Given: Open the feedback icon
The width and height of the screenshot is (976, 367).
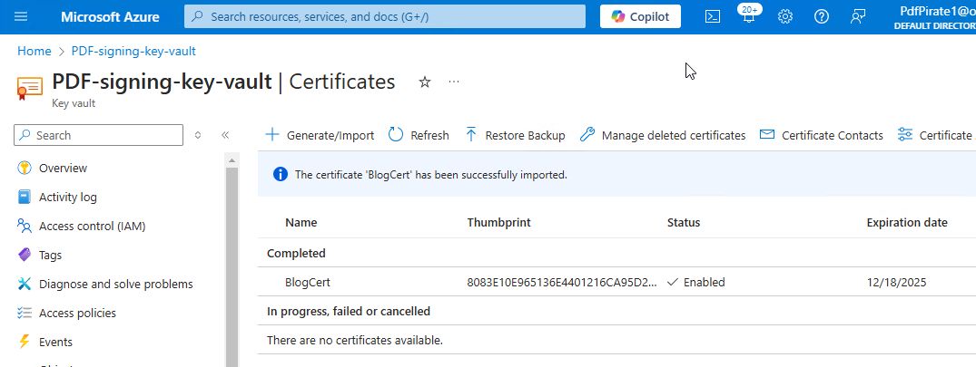Looking at the screenshot, I should (858, 17).
